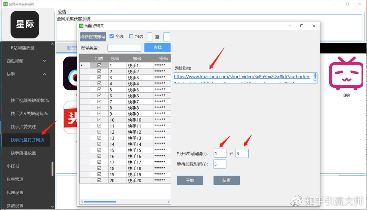Image resolution: width=367 pixels, height=210 pixels.
Task: Close the 全网采集获客系统 main window
Action: [x=360, y=4]
